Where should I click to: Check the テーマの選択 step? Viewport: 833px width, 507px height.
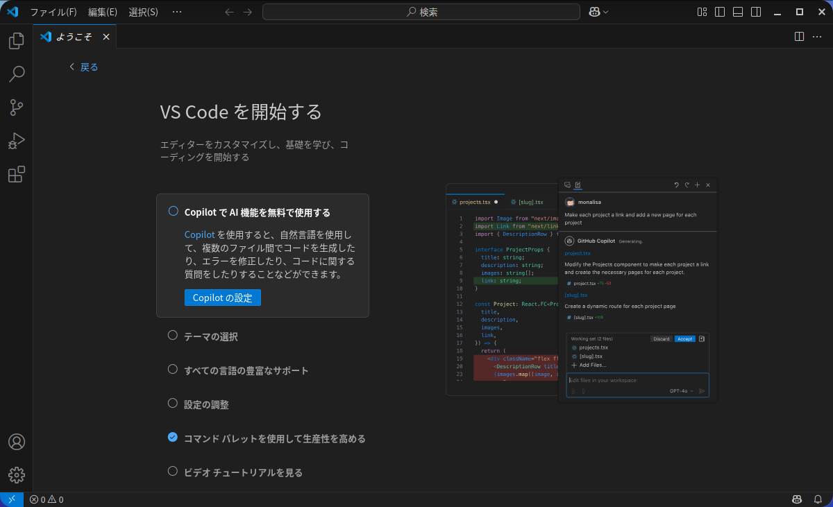(172, 334)
